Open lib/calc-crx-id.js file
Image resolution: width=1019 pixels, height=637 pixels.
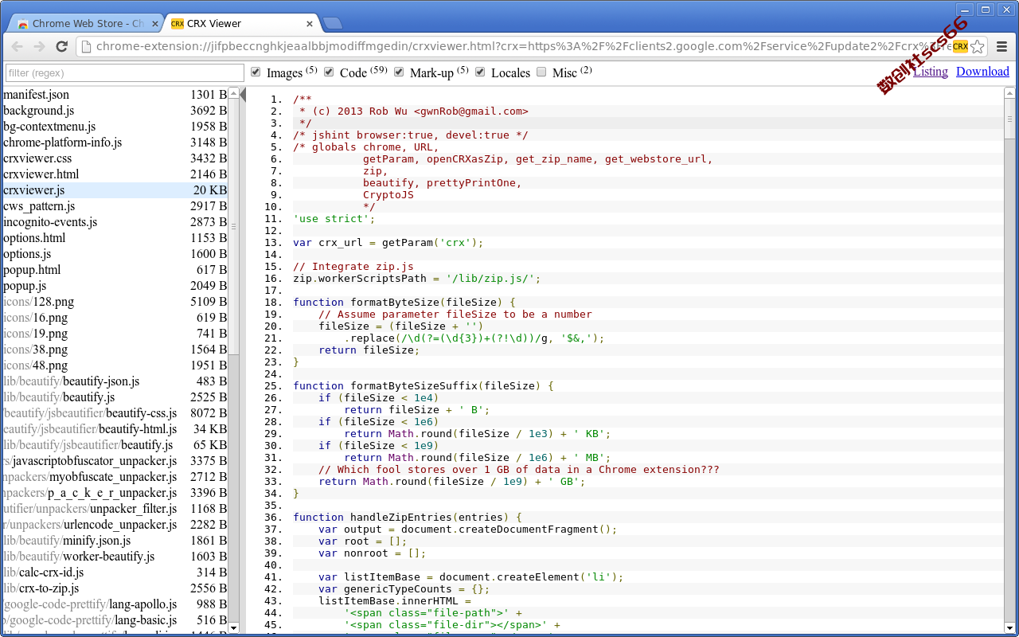click(x=114, y=573)
